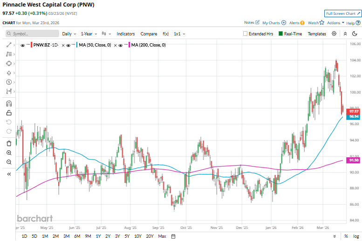
Task: Click the Symbol search field
Action: [32, 33]
